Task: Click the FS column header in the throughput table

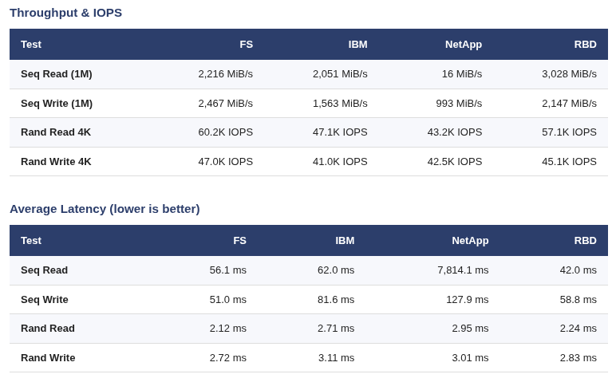Action: pyautogui.click(x=246, y=45)
